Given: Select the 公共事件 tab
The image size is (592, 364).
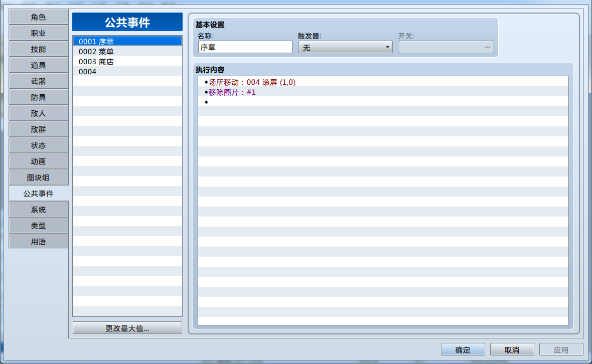Looking at the screenshot, I should 39,194.
